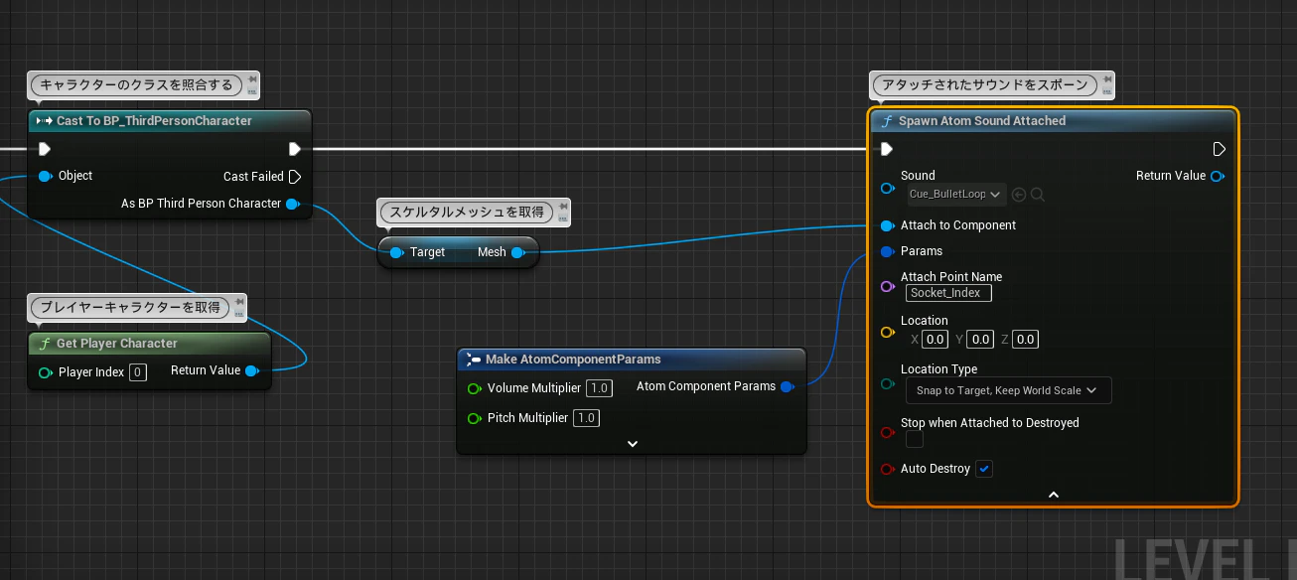Click the Pitch Multiplier input pin
The image size is (1297, 580).
474,418
